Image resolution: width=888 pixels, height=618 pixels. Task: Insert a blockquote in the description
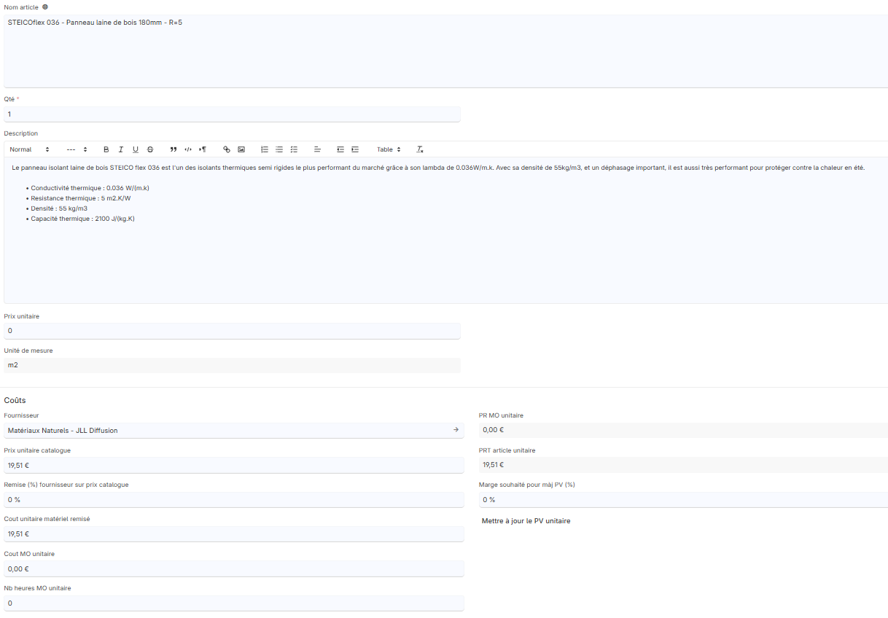[x=174, y=149]
